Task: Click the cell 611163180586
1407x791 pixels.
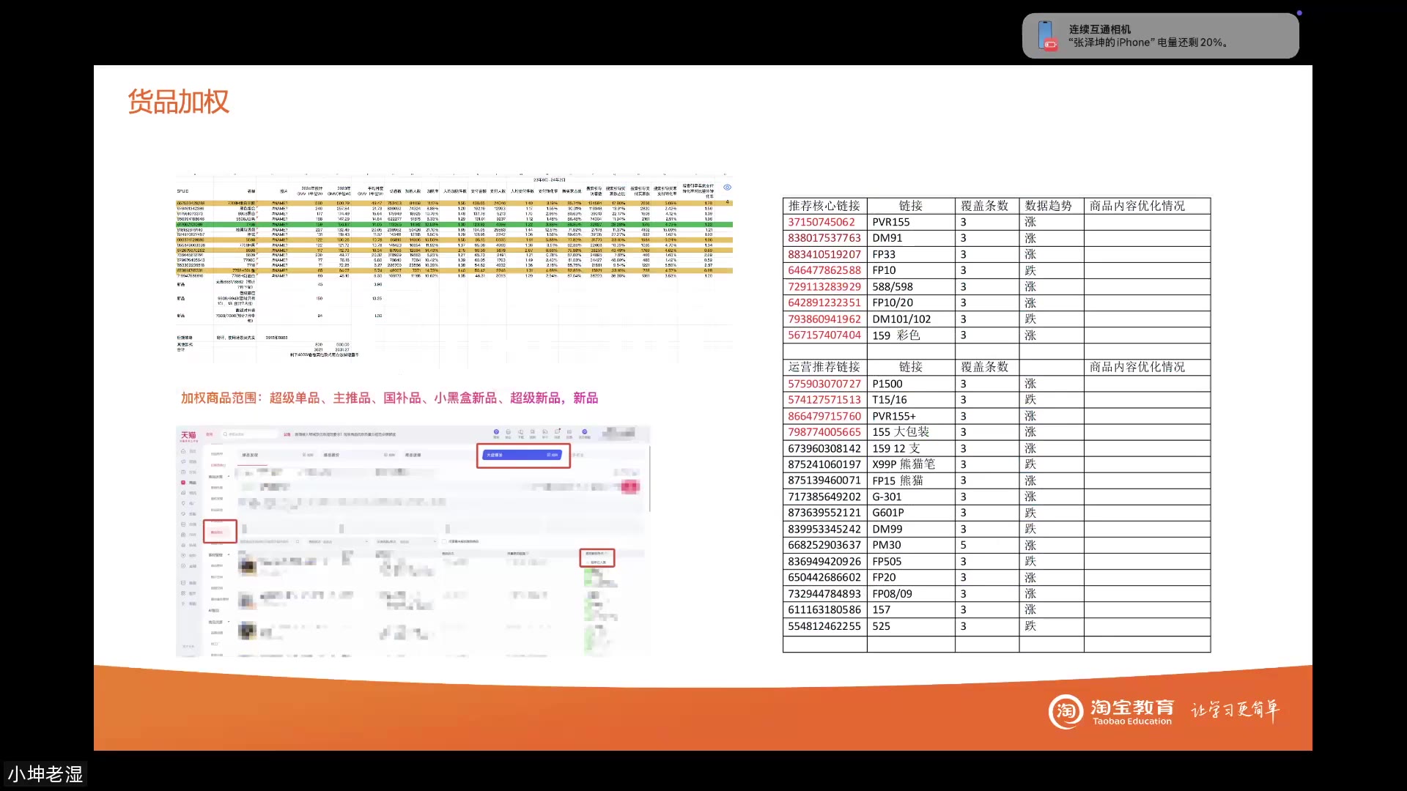Action: [x=824, y=609]
